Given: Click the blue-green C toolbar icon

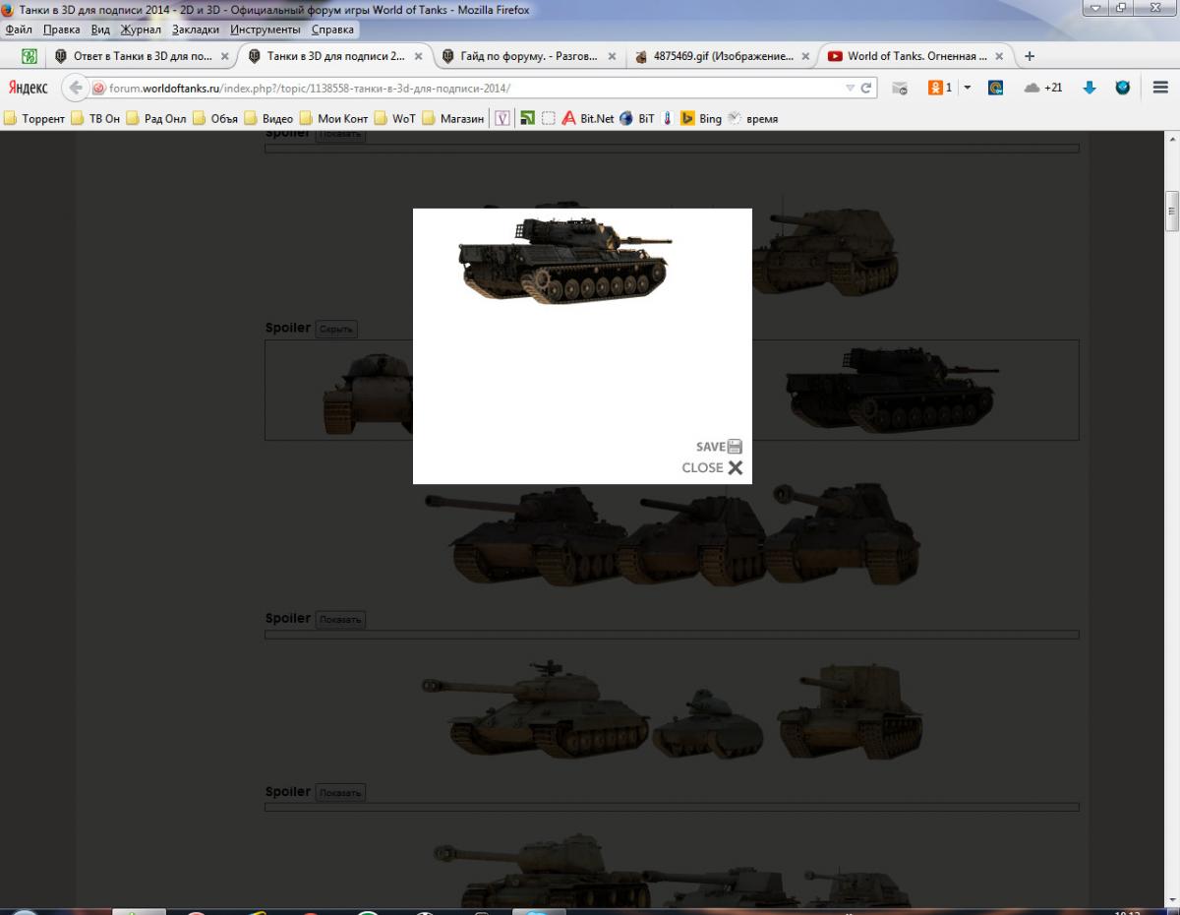Looking at the screenshot, I should click(995, 88).
